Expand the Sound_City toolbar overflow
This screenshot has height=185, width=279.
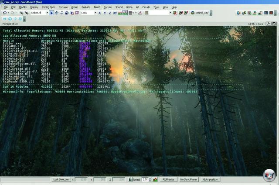[x=211, y=13]
